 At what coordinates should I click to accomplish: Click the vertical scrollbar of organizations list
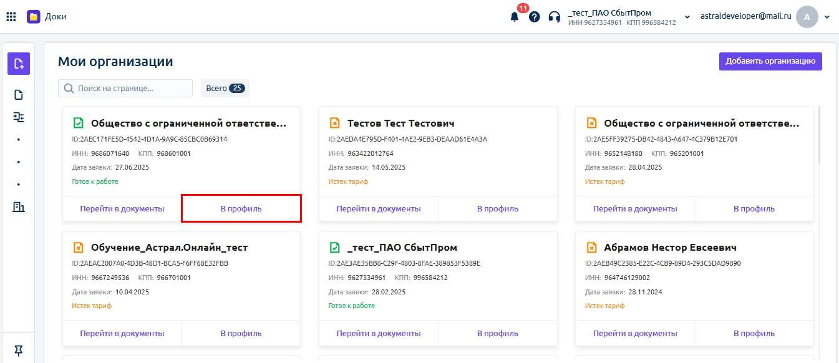pyautogui.click(x=820, y=134)
